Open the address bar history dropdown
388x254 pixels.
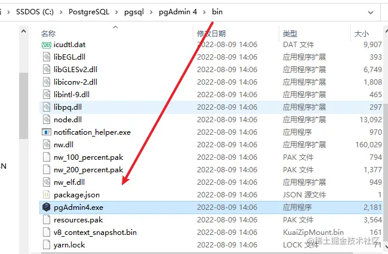tap(371, 13)
